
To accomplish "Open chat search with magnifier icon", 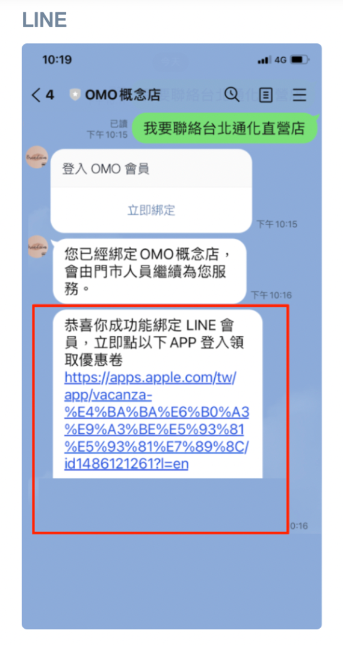I will click(232, 94).
